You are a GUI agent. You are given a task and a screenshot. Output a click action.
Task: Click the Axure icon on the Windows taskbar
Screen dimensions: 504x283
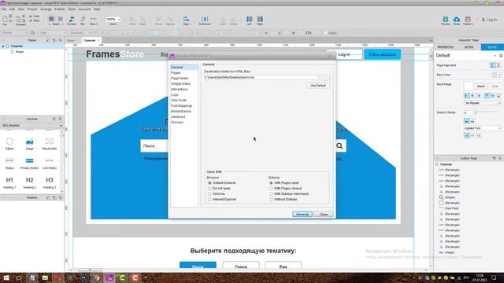pos(109,277)
